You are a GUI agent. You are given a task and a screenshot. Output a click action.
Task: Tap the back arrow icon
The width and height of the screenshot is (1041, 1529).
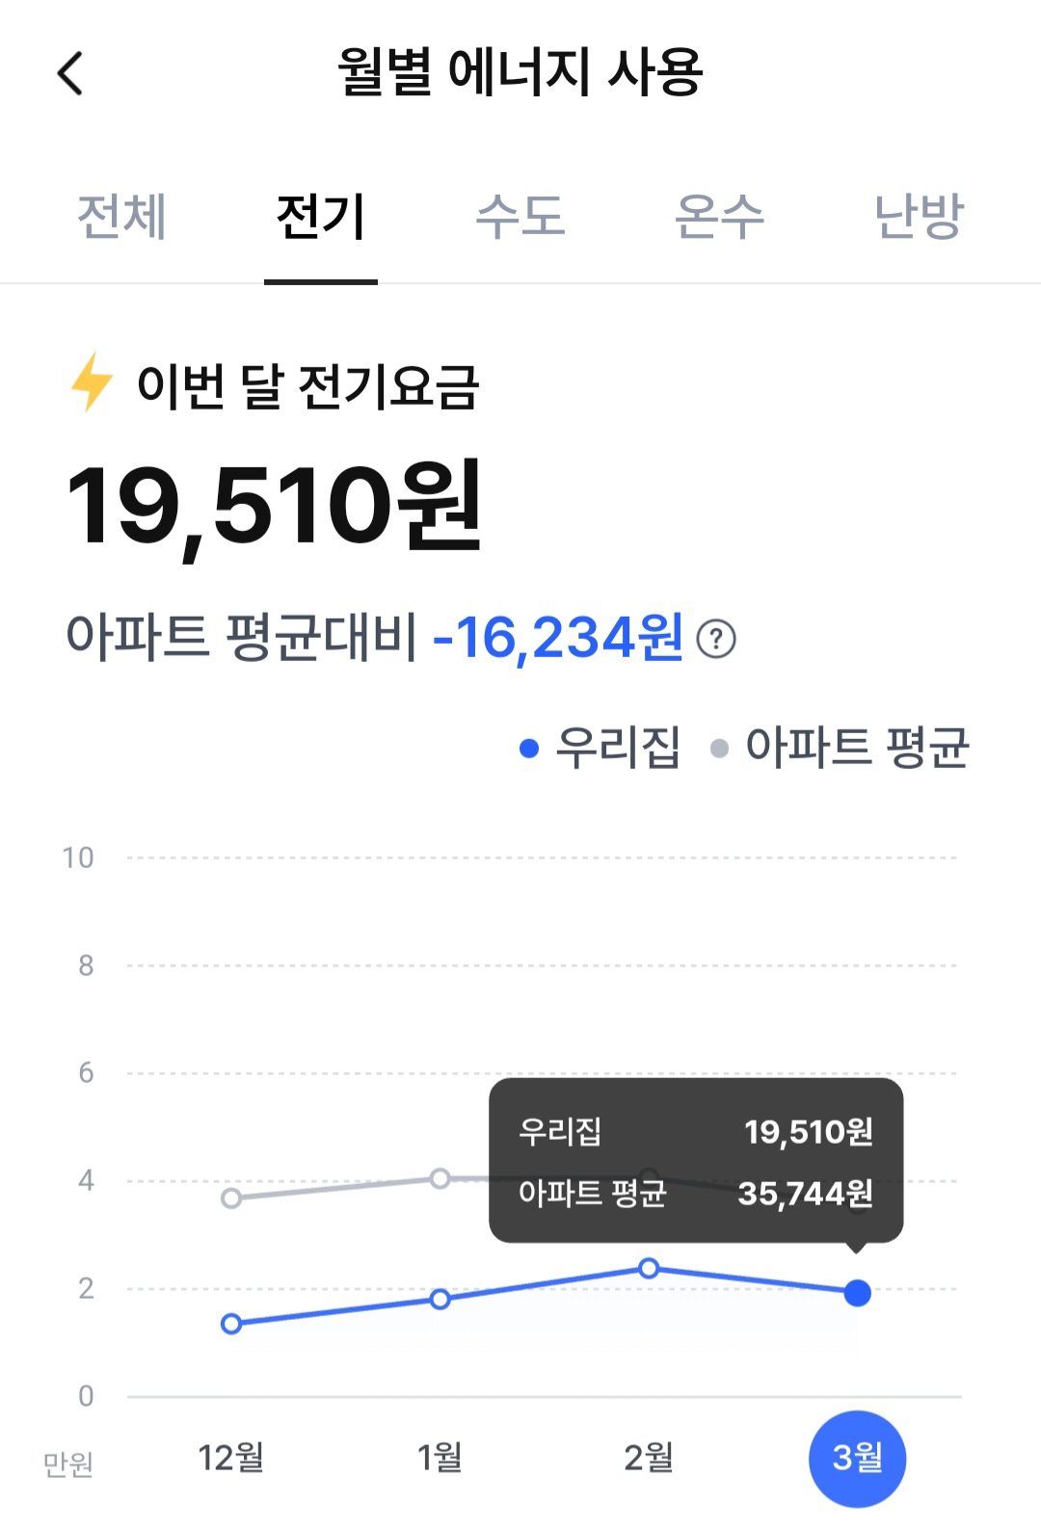tap(70, 73)
